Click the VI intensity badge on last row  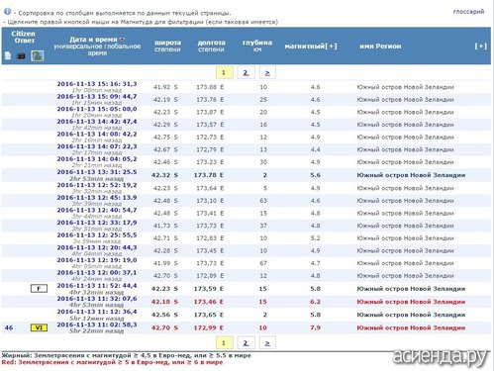[39, 327]
